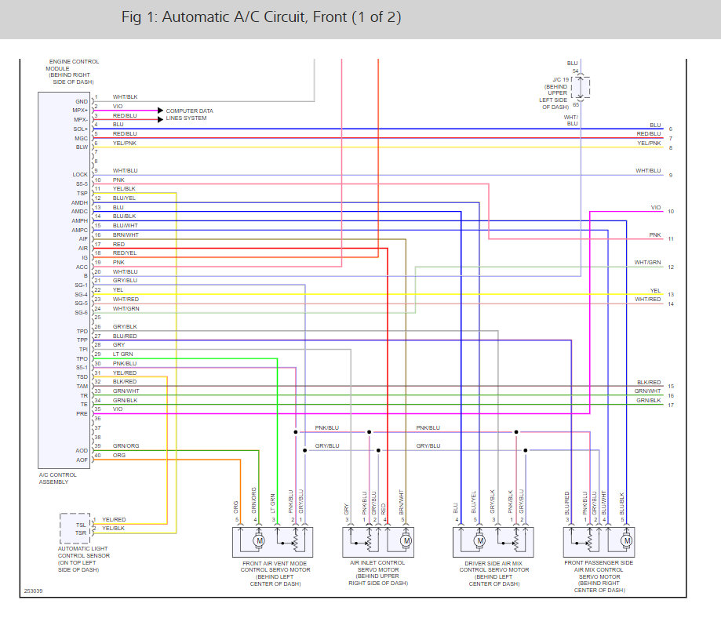Click the 'RED/YEL' wire label at pin 18
Screen dimensions: 721x618
coord(125,253)
